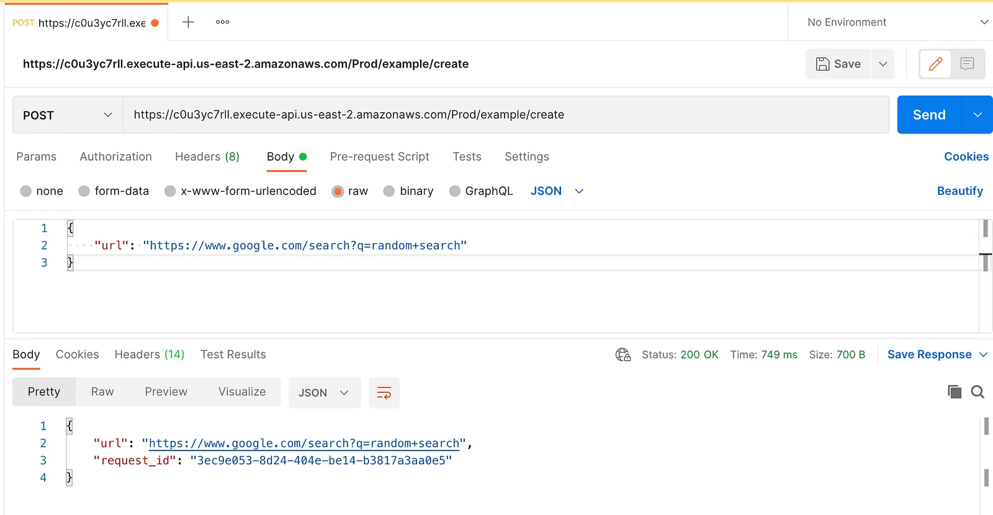This screenshot has width=993, height=515.
Task: Click the Save button
Action: pyautogui.click(x=838, y=64)
